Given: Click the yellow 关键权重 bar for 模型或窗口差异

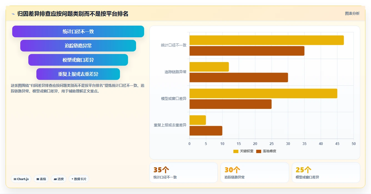Looking at the screenshot, I should coord(263,94).
